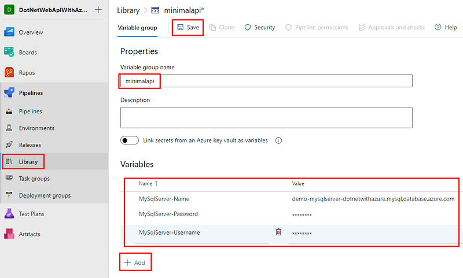Open the Help label
Image resolution: width=463 pixels, height=278 pixels.
(451, 27)
